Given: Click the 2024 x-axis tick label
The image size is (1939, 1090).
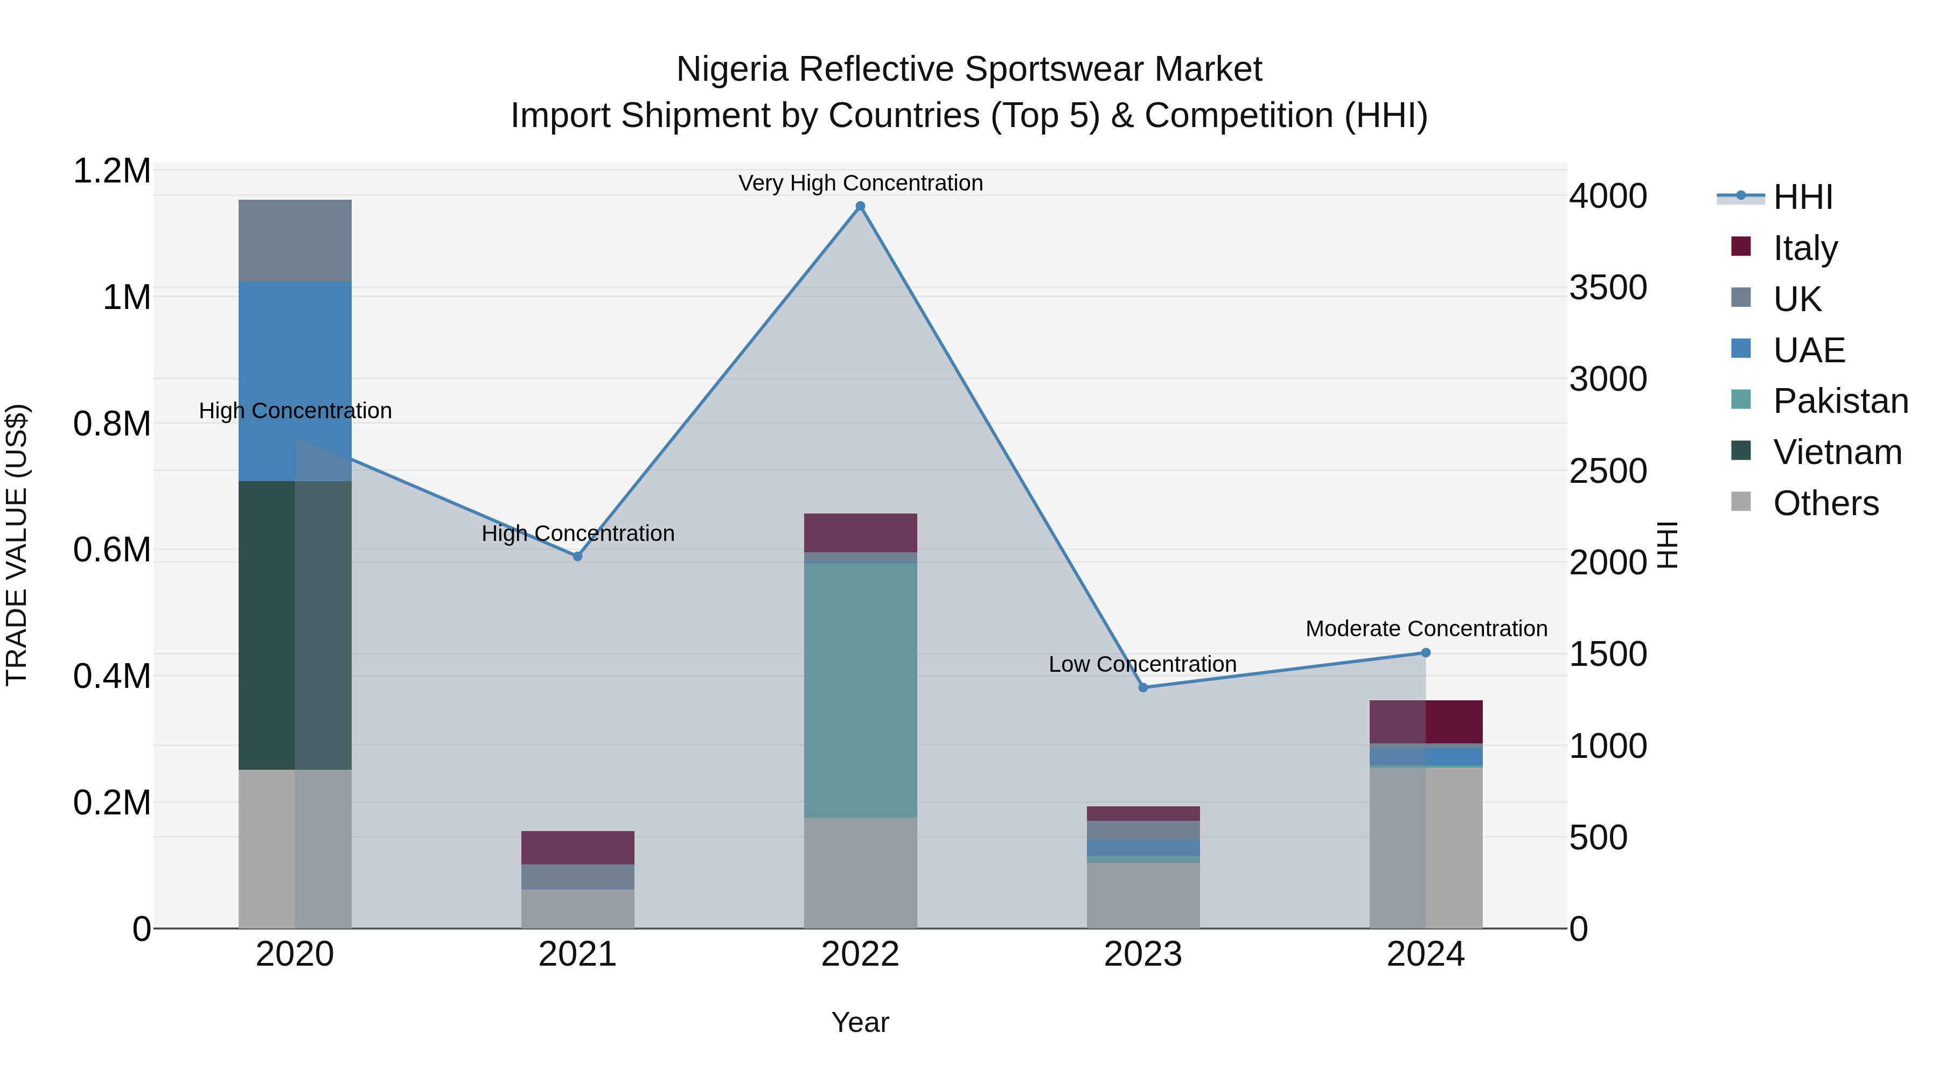Looking at the screenshot, I should (1426, 954).
